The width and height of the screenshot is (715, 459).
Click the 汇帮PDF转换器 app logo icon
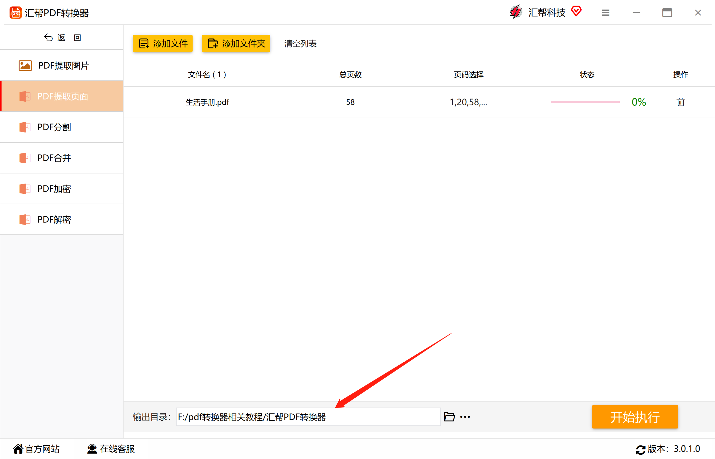pos(15,13)
